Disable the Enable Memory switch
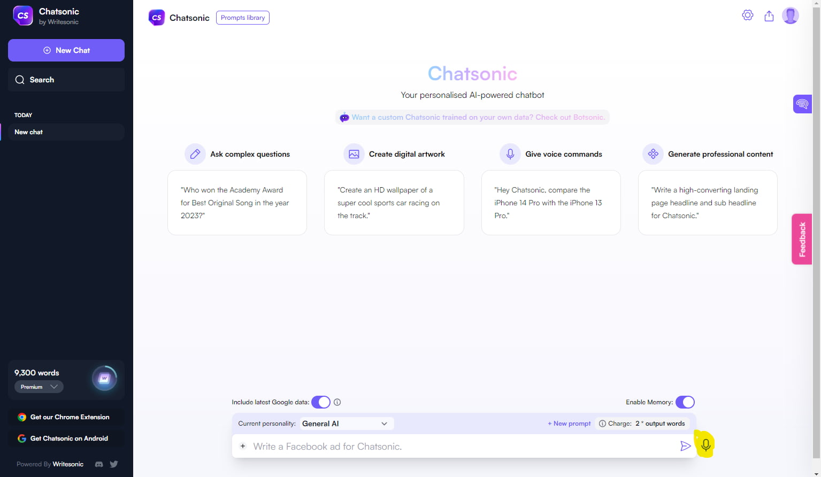The image size is (821, 477). pos(685,402)
